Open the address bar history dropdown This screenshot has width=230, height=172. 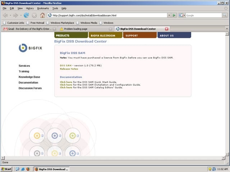coord(169,15)
